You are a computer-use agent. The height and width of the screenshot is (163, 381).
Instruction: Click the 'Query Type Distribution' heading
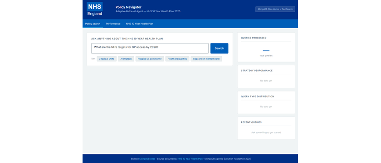[x=257, y=96]
